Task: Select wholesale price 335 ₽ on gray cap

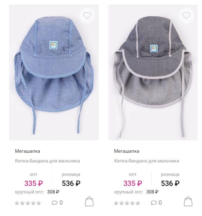Action: coord(133,183)
